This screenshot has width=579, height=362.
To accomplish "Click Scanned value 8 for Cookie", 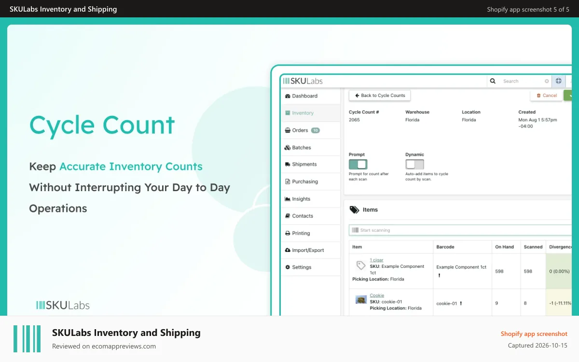I will [x=525, y=304].
